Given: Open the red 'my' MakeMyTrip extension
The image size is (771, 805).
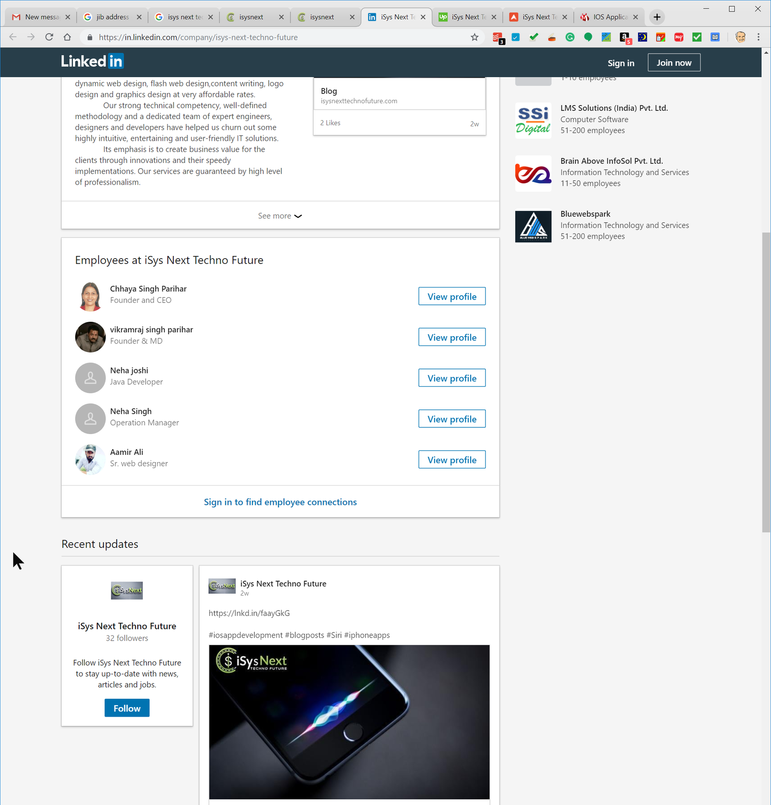Looking at the screenshot, I should (x=679, y=37).
